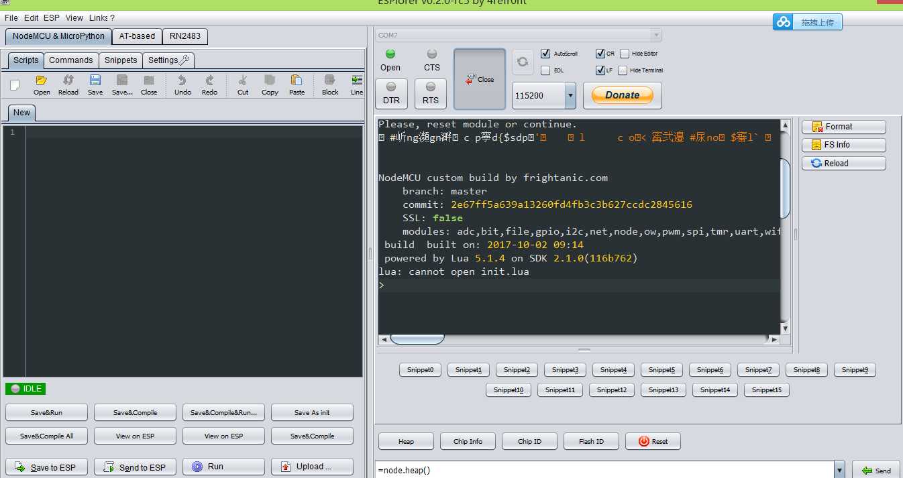Click the new file icon in the toolbar
Image resolution: width=903 pixels, height=478 pixels.
[15, 84]
